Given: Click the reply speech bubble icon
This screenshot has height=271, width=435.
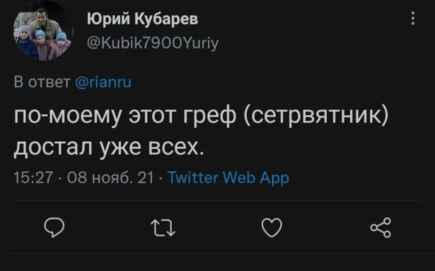Looking at the screenshot, I should pos(53,229).
